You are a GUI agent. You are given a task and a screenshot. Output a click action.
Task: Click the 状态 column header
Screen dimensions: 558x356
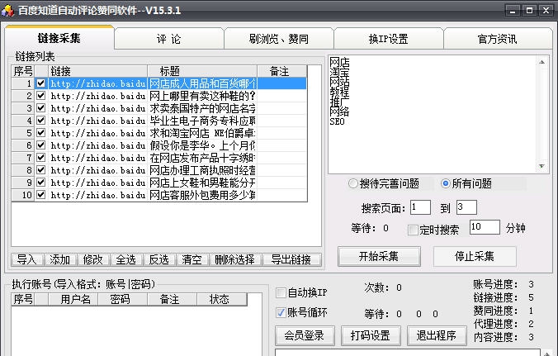[222, 299]
